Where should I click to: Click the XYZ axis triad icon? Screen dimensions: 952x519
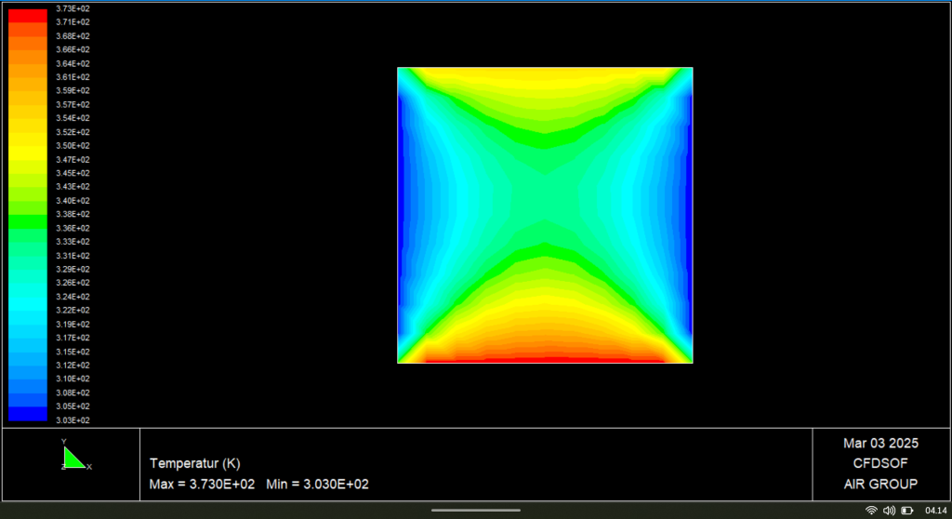pyautogui.click(x=74, y=456)
